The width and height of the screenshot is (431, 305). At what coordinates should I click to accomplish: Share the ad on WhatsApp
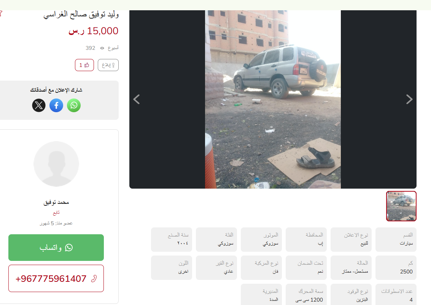coord(74,105)
